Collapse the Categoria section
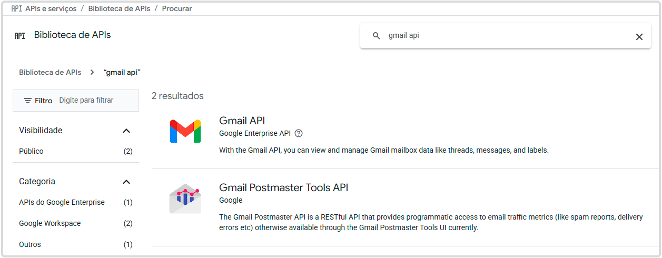This screenshot has height=258, width=662. click(x=126, y=182)
